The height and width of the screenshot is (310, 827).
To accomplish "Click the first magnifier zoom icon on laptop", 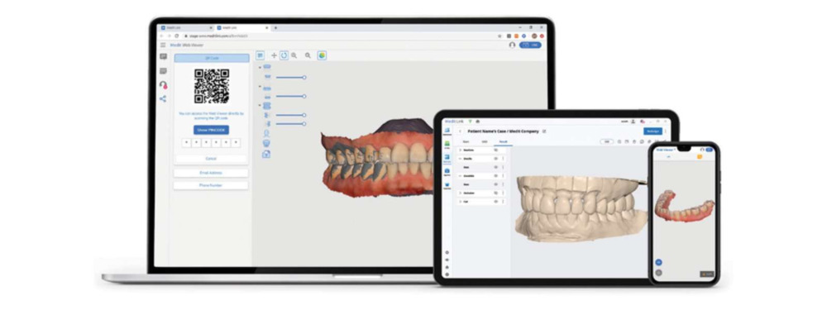I will tap(294, 55).
